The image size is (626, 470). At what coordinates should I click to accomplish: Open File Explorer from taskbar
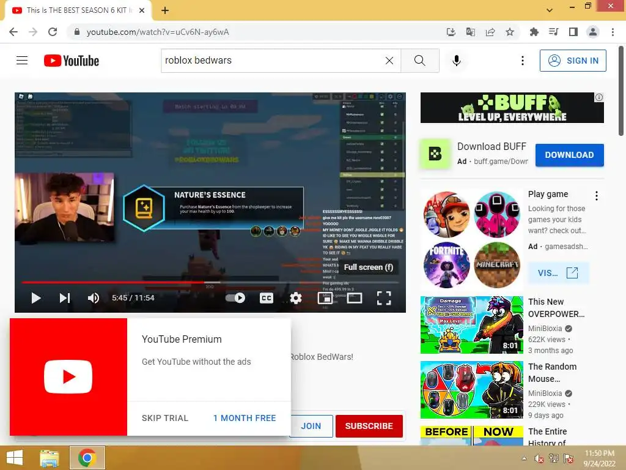tap(49, 458)
